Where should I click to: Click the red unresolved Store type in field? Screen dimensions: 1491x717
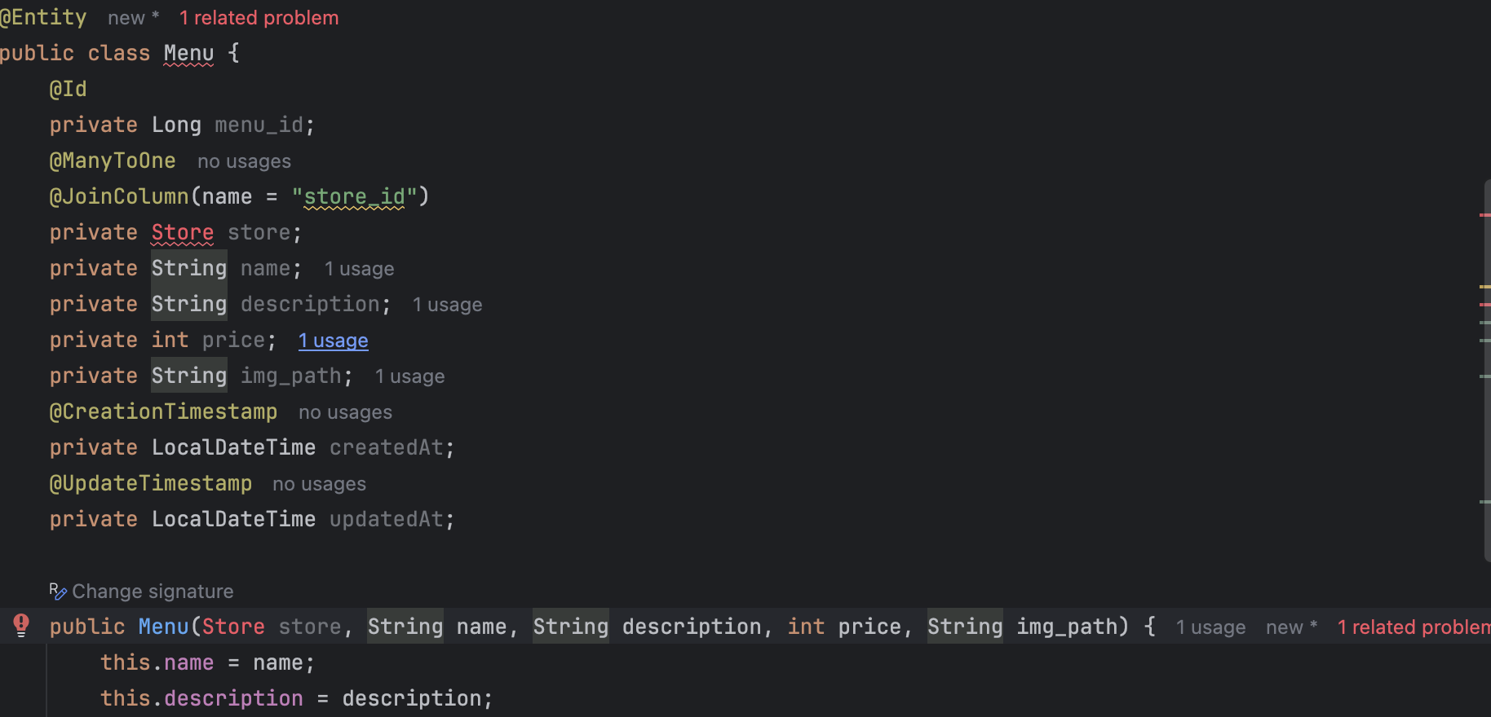pyautogui.click(x=183, y=233)
